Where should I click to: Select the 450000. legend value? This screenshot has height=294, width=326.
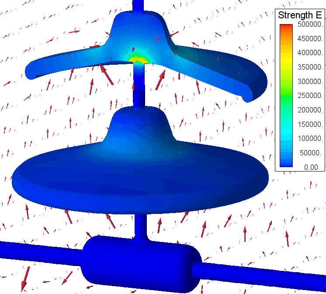point(310,38)
